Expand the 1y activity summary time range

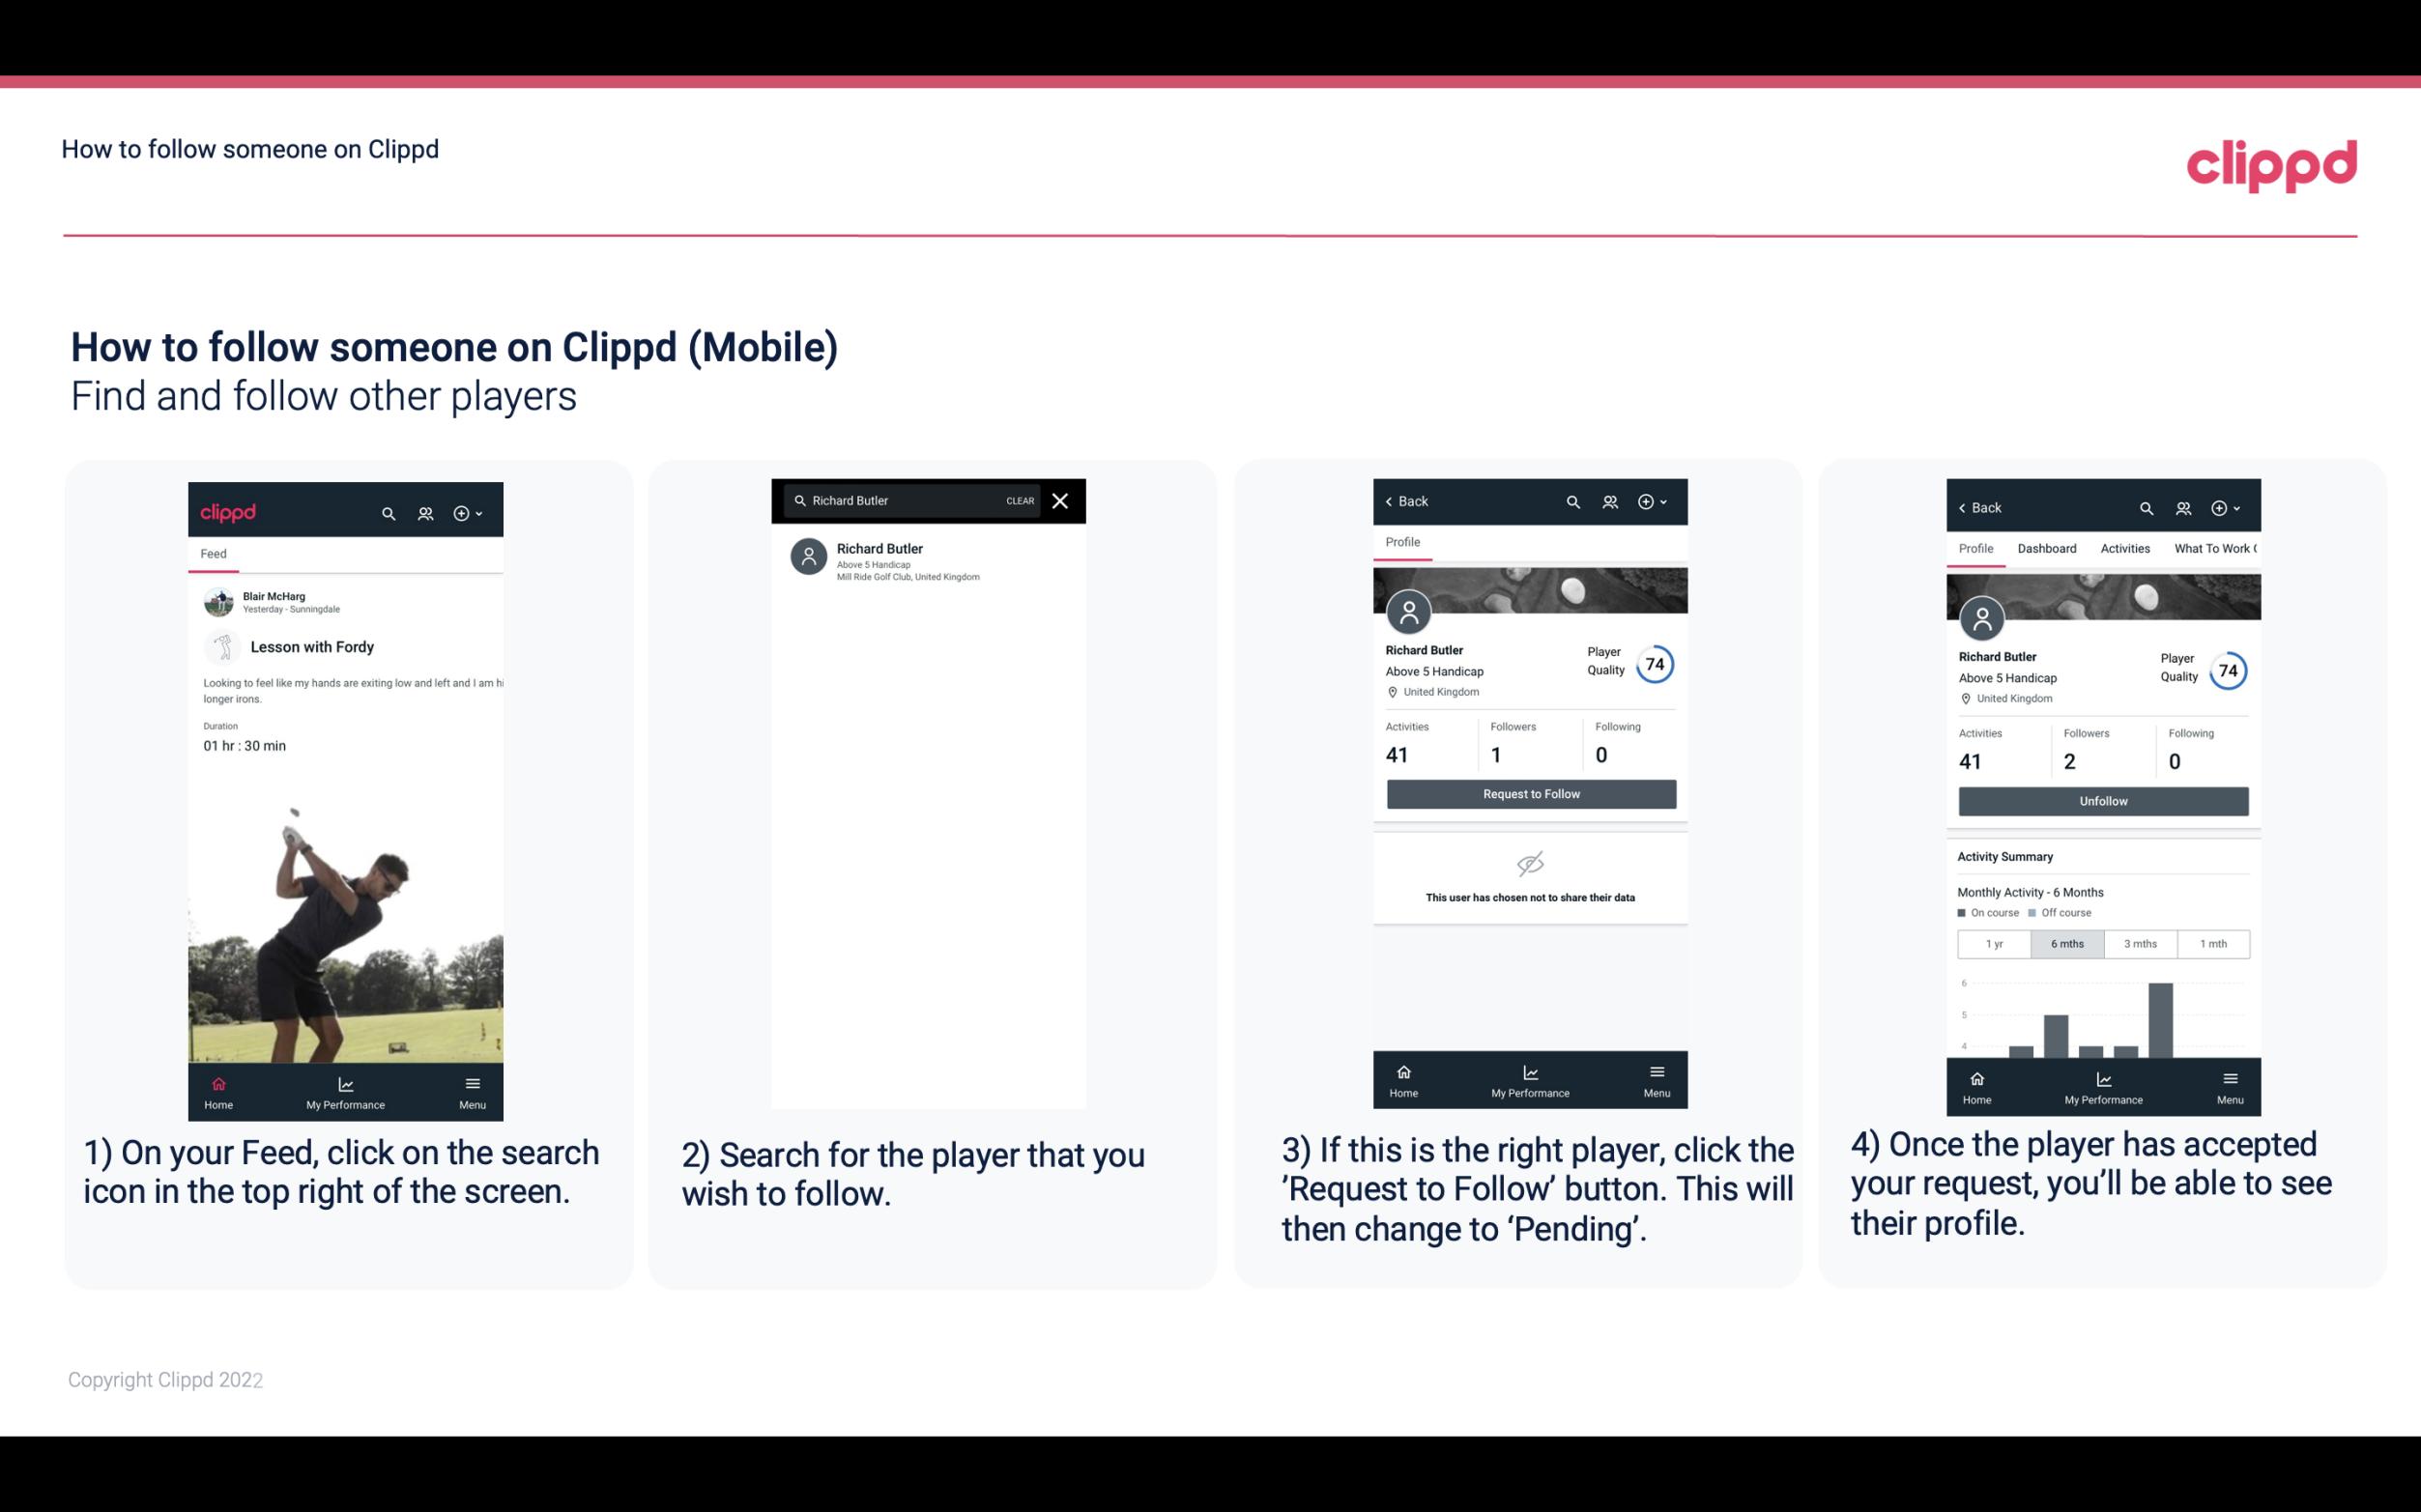click(x=1991, y=942)
